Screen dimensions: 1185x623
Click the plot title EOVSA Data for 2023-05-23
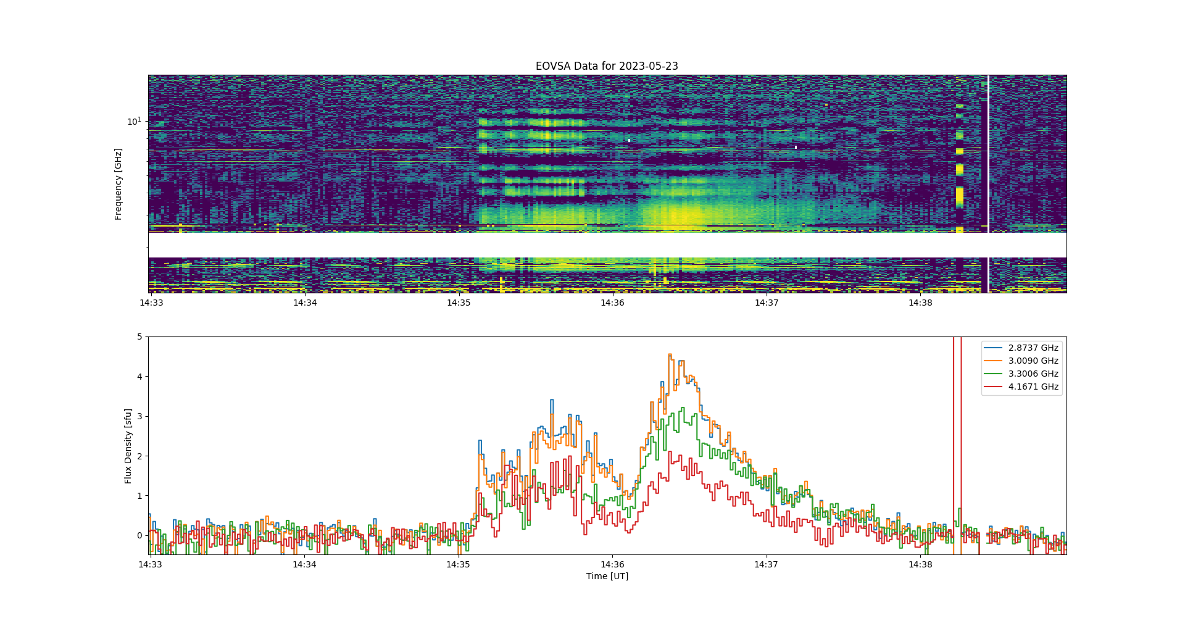pyautogui.click(x=607, y=66)
